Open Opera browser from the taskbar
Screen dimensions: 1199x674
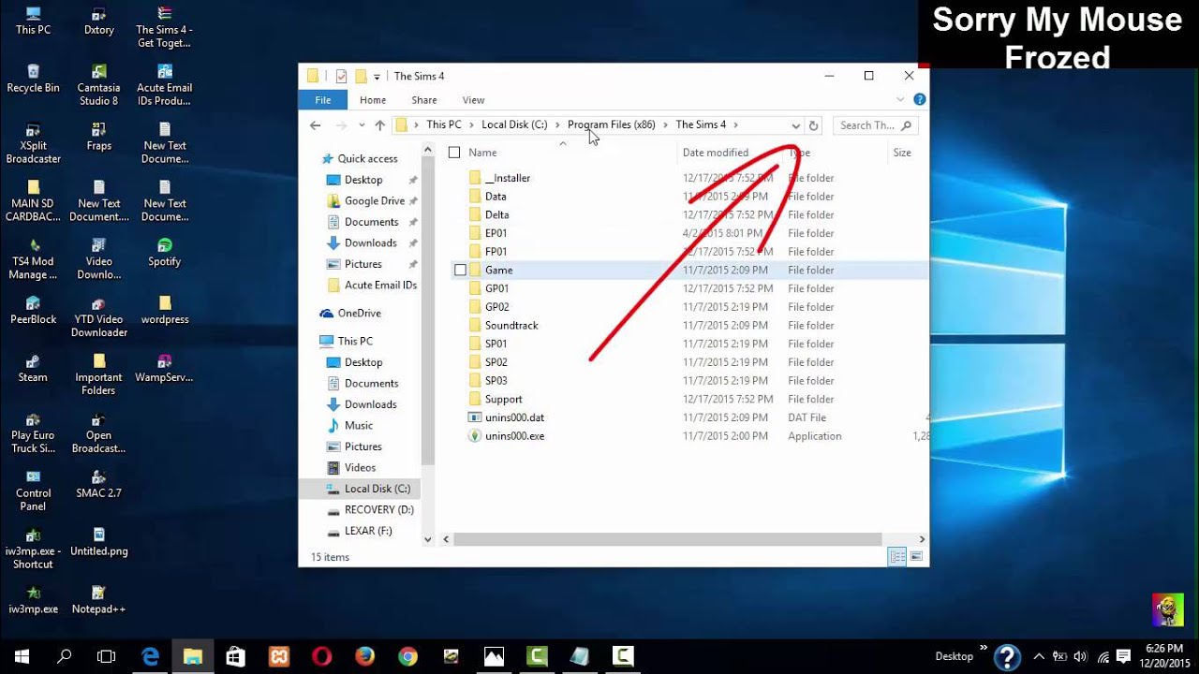coord(321,656)
